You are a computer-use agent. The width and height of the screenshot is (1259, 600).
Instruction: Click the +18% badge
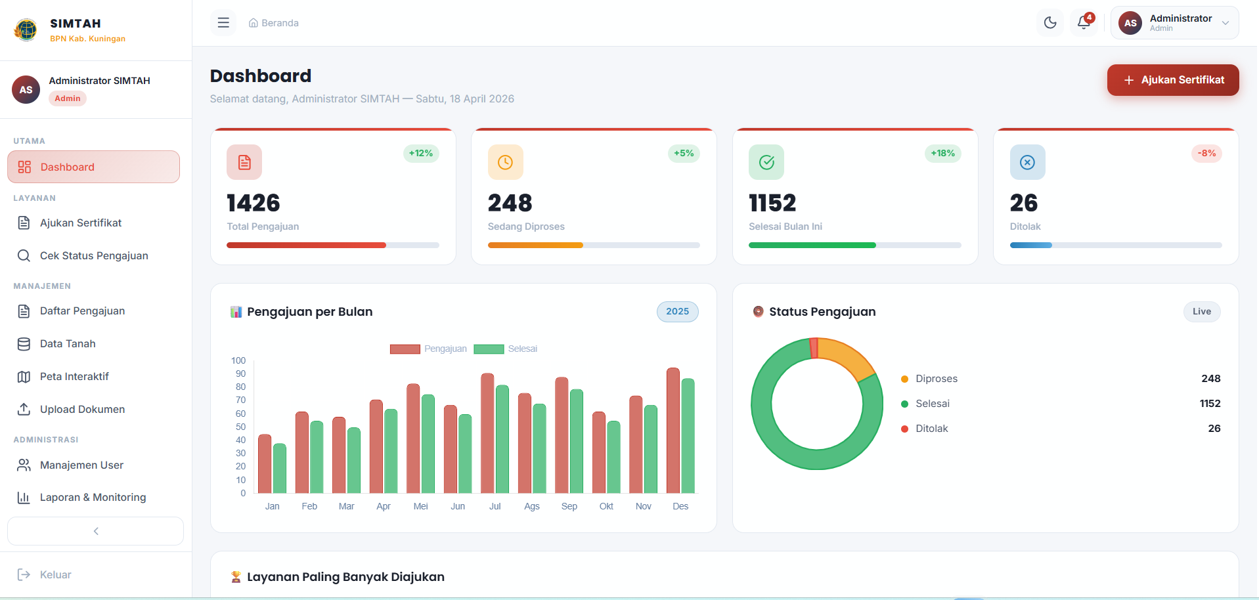coord(943,153)
